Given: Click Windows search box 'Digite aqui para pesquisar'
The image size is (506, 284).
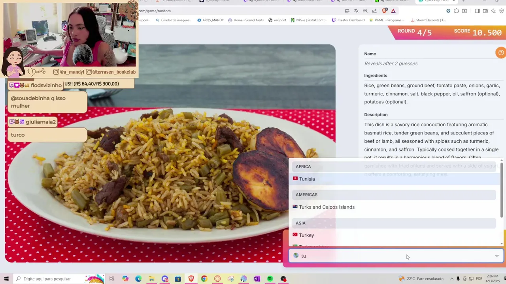Looking at the screenshot, I should [x=59, y=279].
